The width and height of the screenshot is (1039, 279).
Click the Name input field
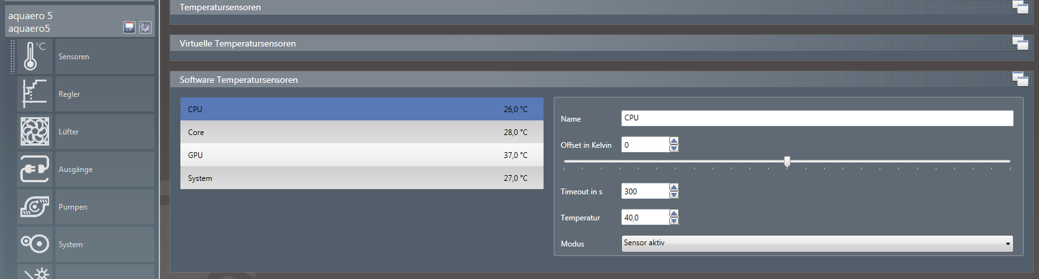pos(817,118)
